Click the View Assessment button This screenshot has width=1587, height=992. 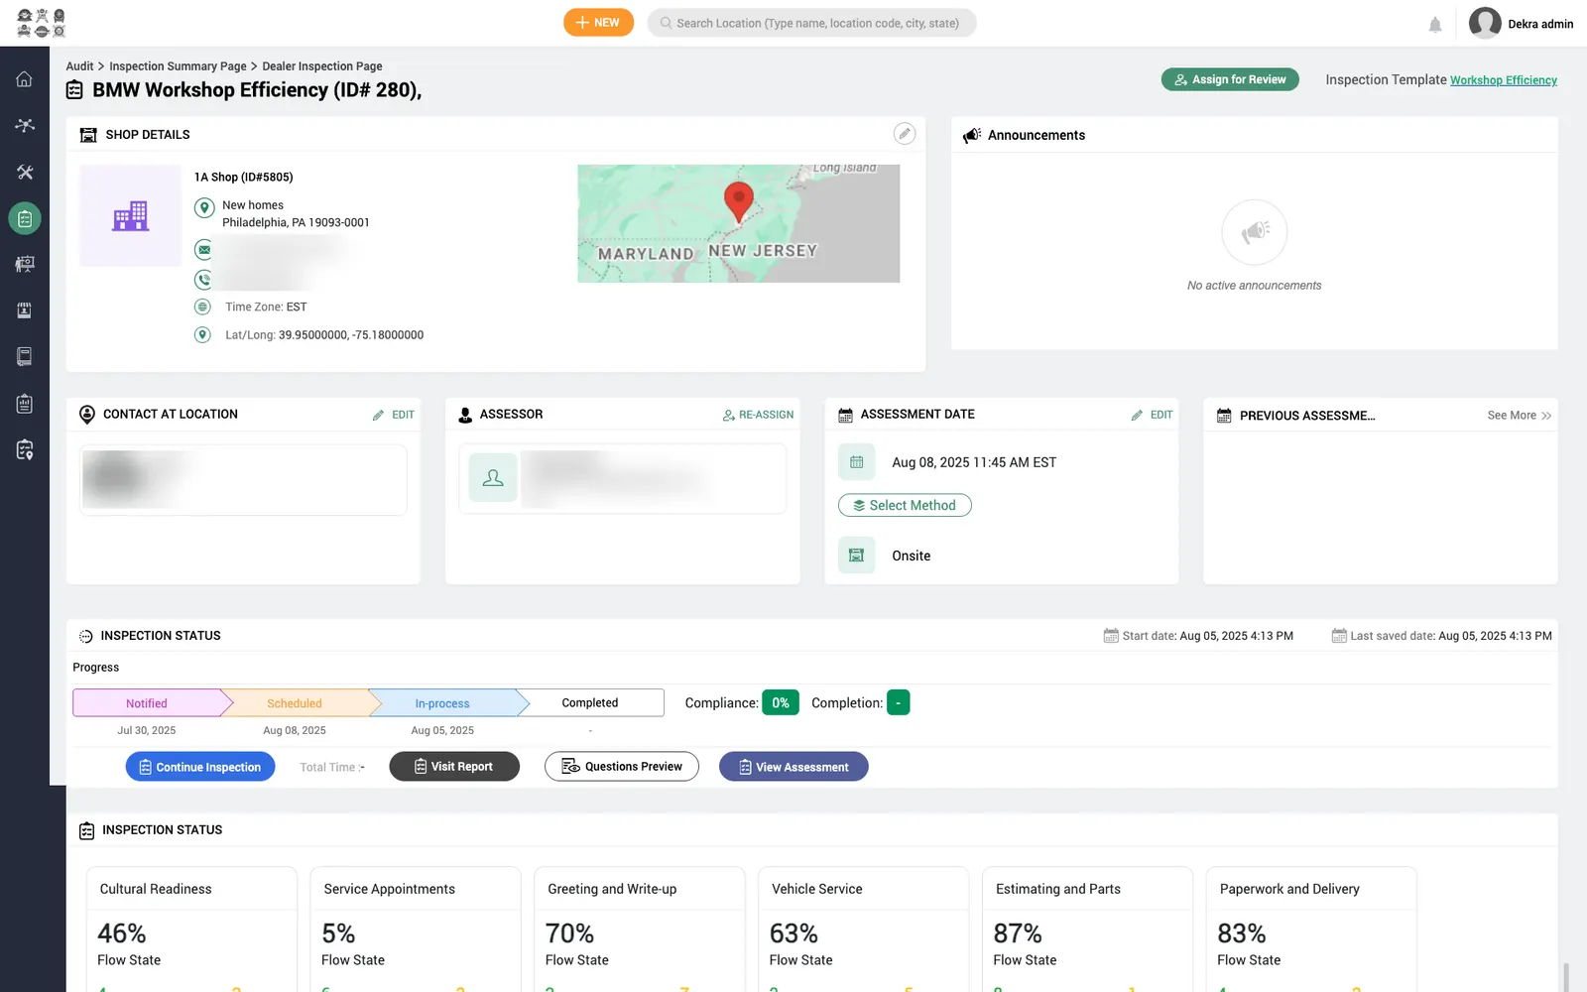pyautogui.click(x=793, y=767)
